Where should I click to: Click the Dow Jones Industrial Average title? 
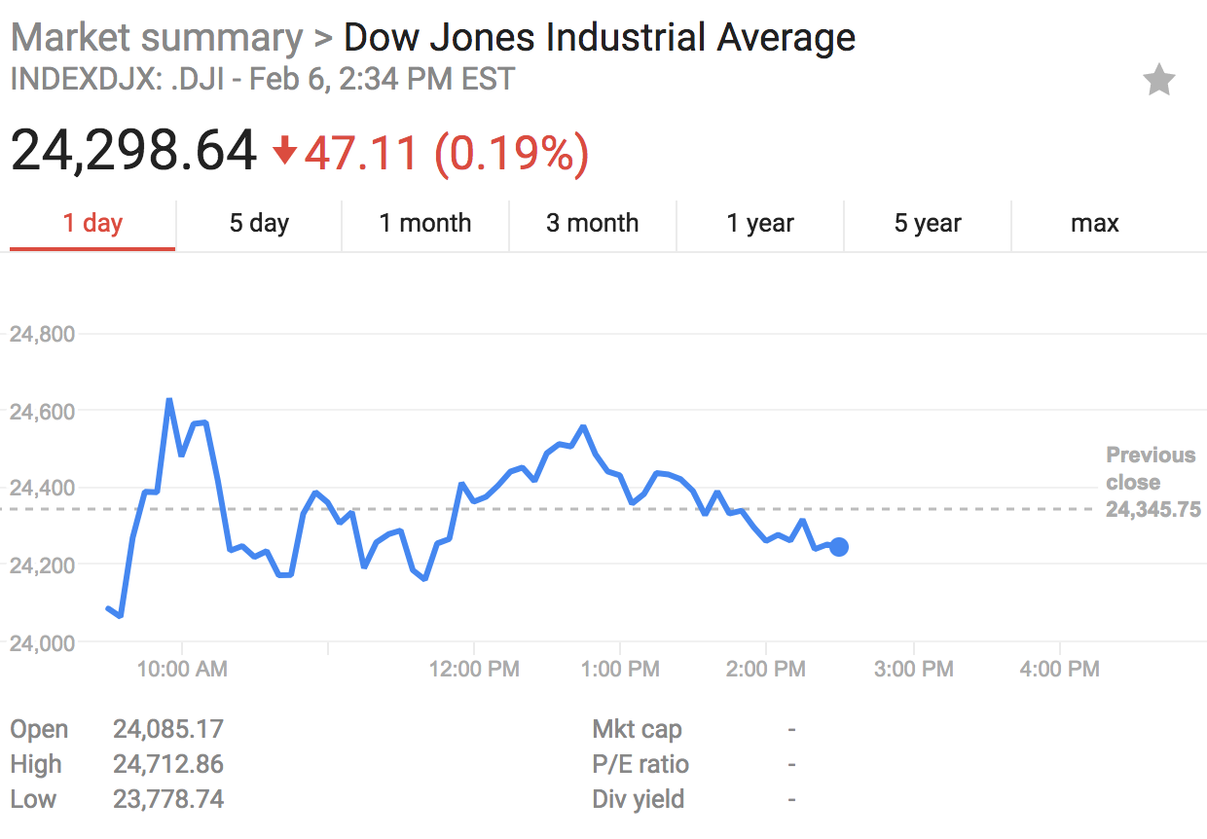click(600, 38)
